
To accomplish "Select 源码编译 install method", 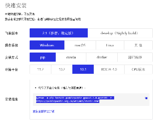I will pyautogui.click(x=135, y=57).
